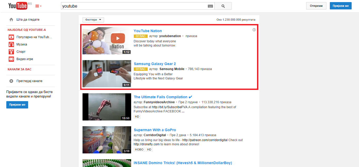359x167 pixels.
Task: Click the Пре 2 године upload date
Action: coord(188,102)
